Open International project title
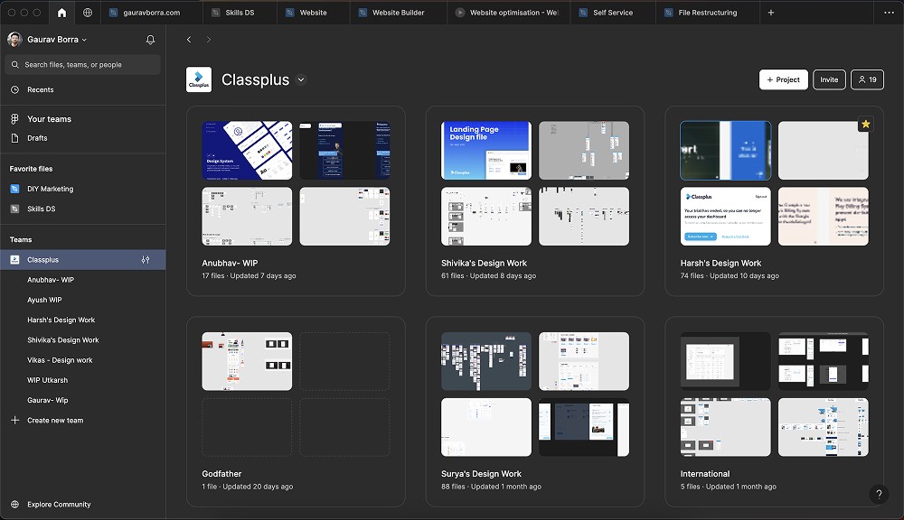Viewport: 904px width, 520px height. (x=704, y=473)
